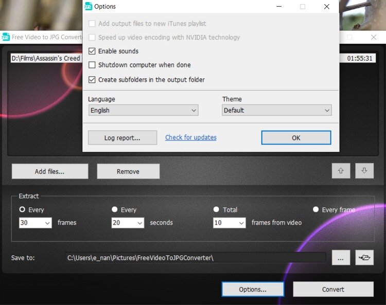386x305 pixels.
Task: Click the disabled NVIDIA encoding checkbox
Action: [x=92, y=38]
